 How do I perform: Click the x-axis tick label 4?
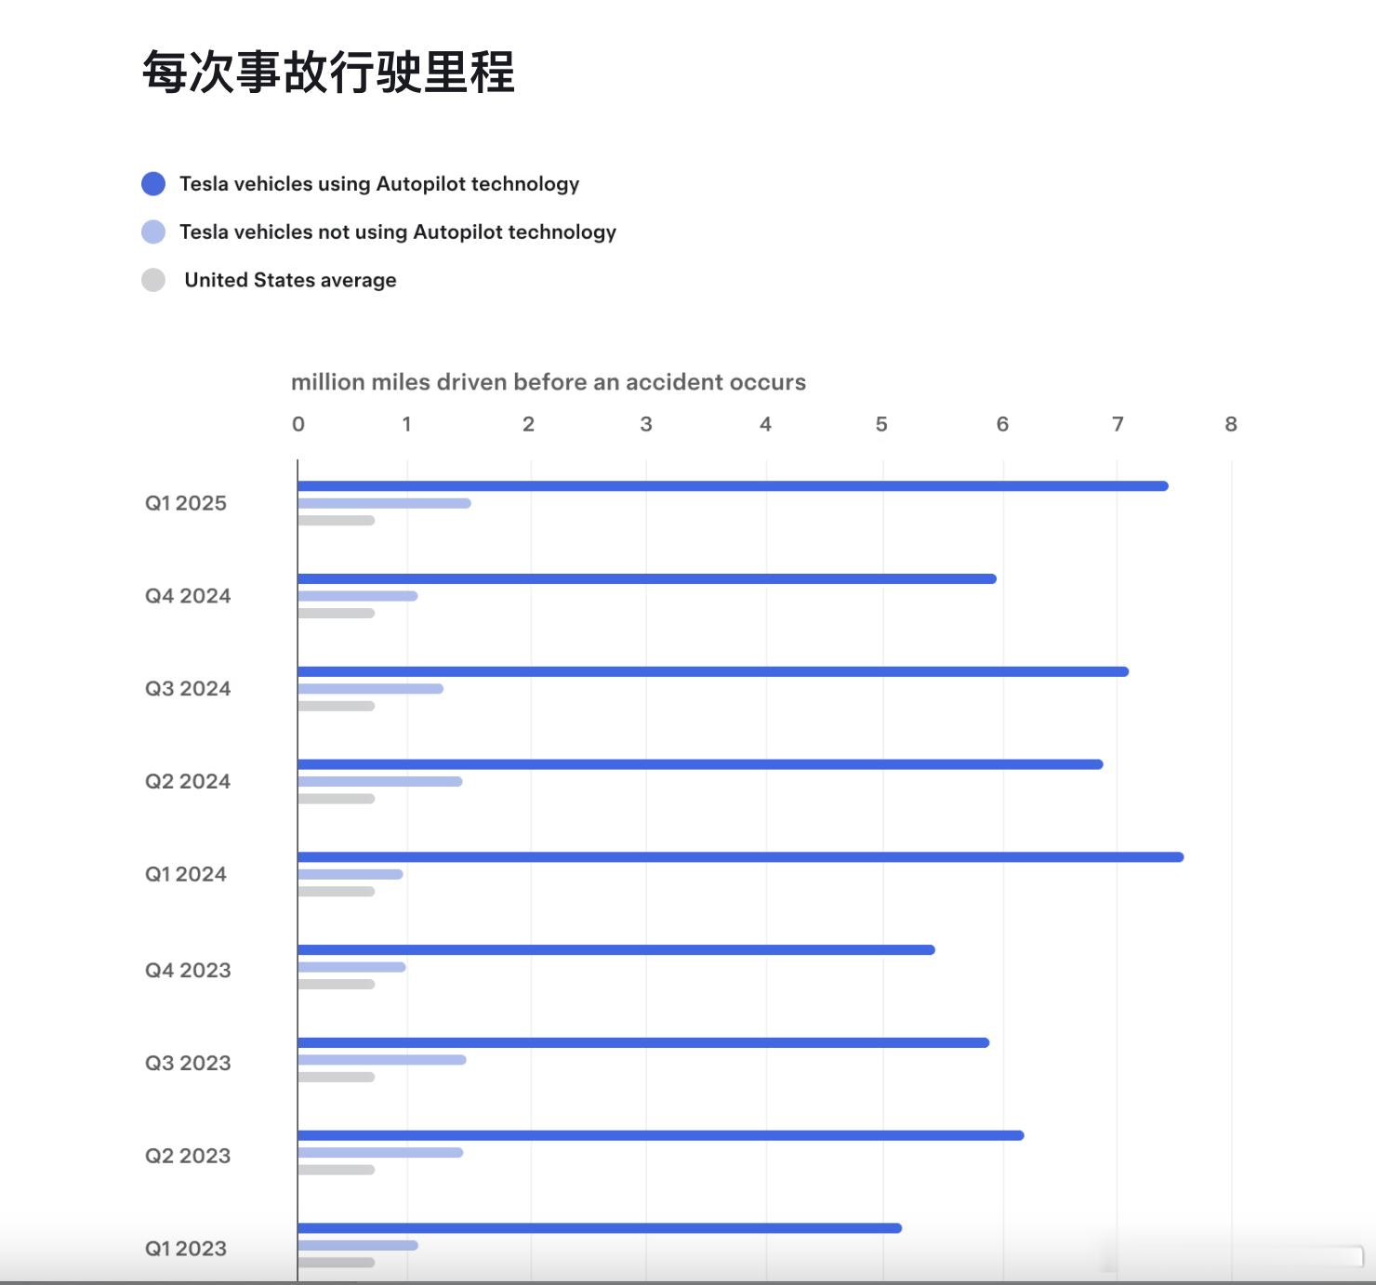click(x=765, y=424)
